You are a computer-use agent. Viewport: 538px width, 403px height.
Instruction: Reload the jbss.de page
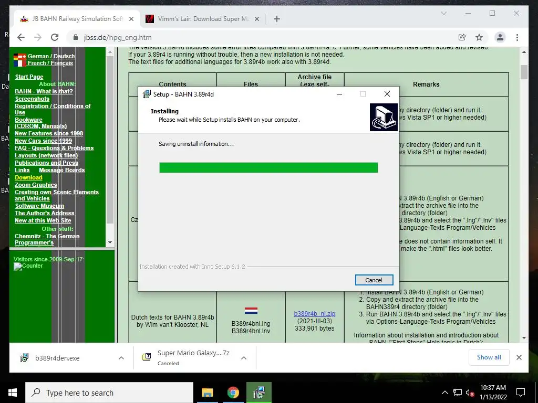coord(55,37)
